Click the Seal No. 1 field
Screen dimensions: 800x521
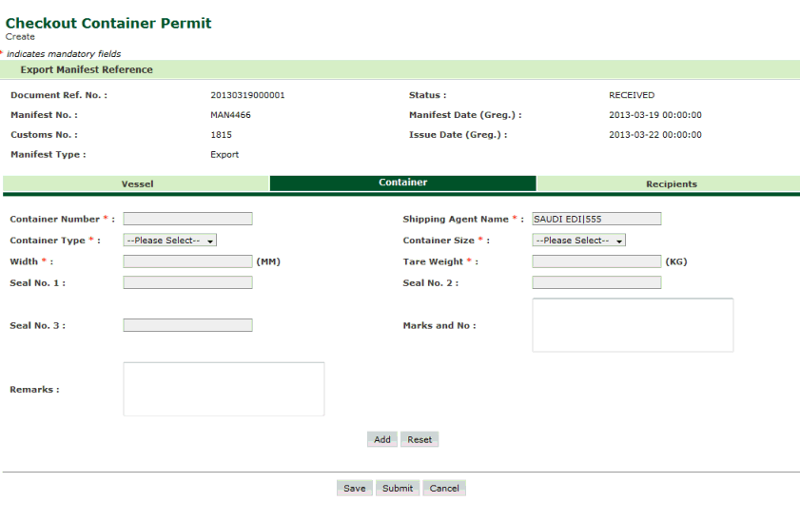click(x=187, y=282)
